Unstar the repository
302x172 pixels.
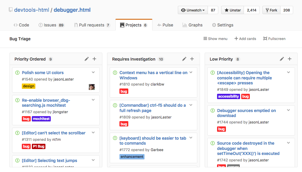[x=233, y=10]
